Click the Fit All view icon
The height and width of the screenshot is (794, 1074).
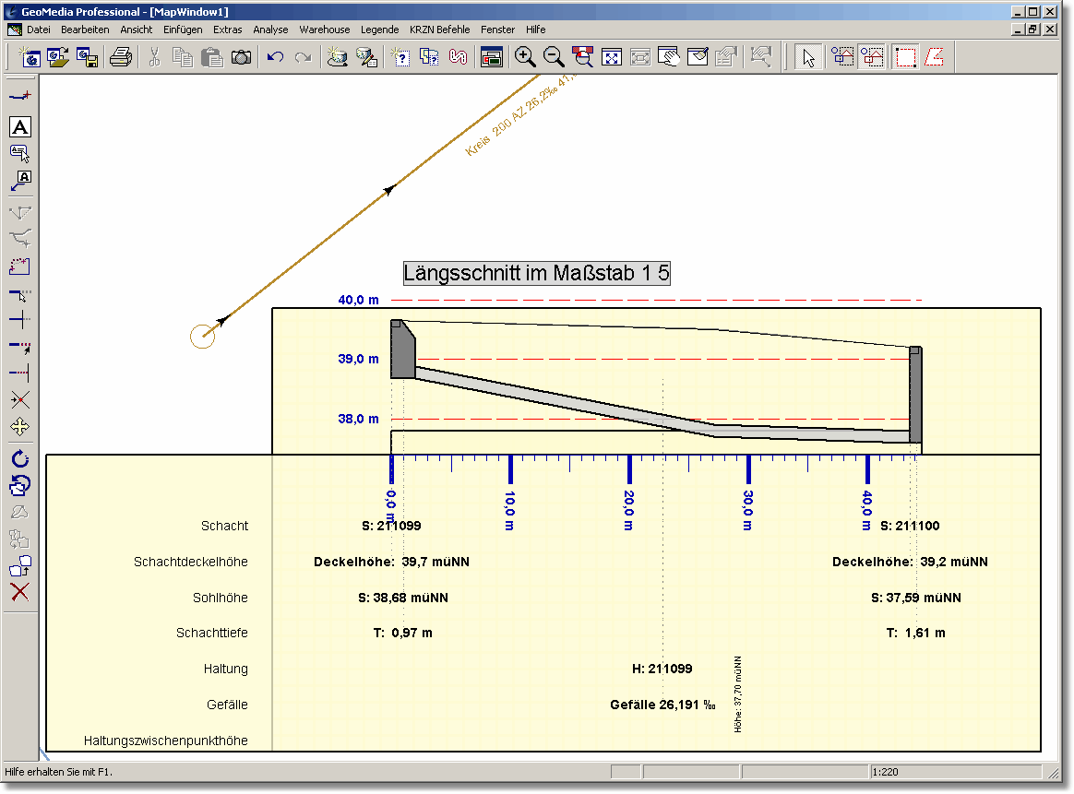click(611, 58)
